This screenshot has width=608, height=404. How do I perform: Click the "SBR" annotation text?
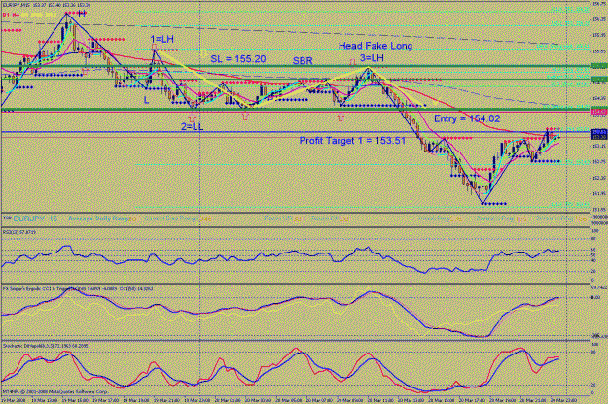click(303, 61)
